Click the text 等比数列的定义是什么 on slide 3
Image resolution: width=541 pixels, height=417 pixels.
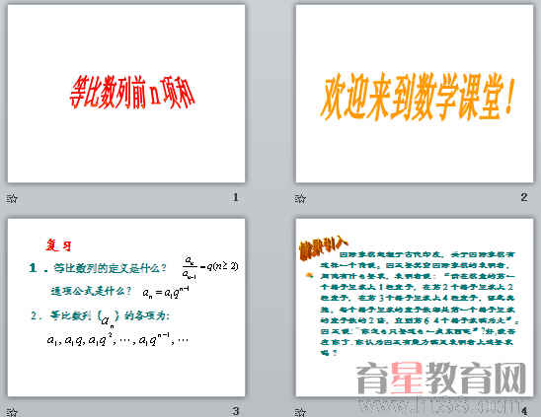[x=110, y=268]
